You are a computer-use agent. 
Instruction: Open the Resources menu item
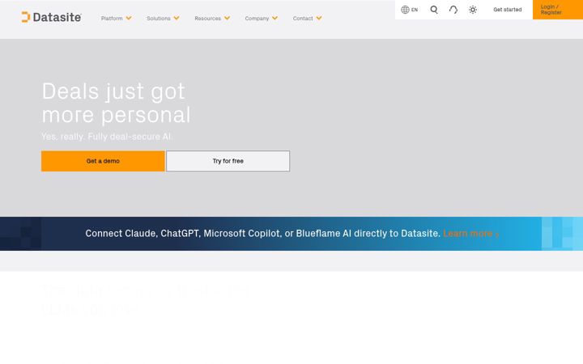point(207,18)
